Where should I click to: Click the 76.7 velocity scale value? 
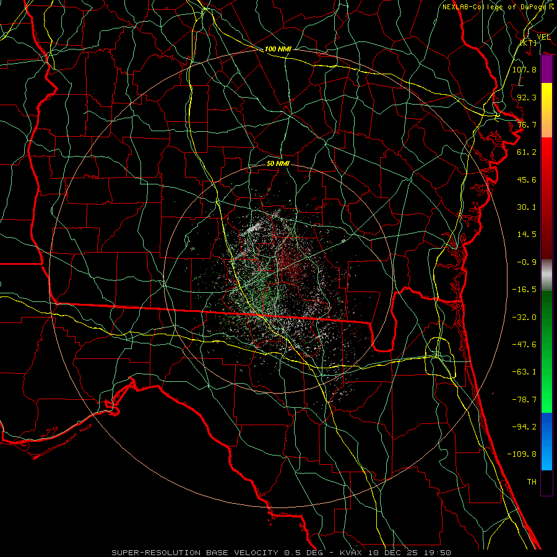527,124
